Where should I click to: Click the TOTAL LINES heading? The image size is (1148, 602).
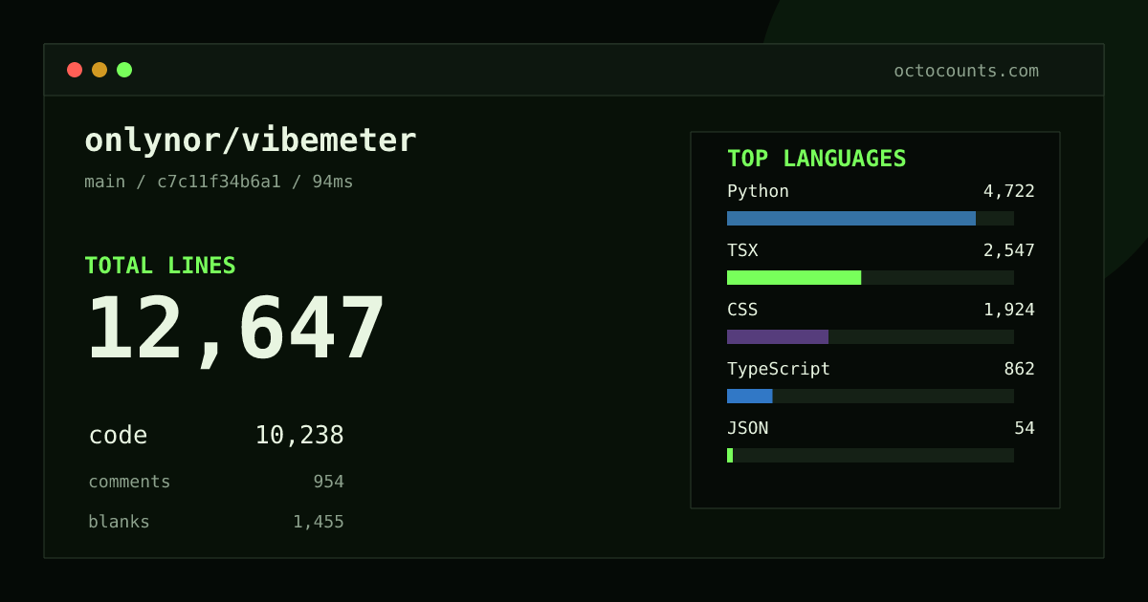pyautogui.click(x=160, y=266)
